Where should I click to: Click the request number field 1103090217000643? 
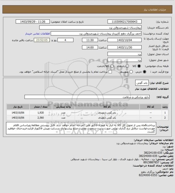coord(125,21)
